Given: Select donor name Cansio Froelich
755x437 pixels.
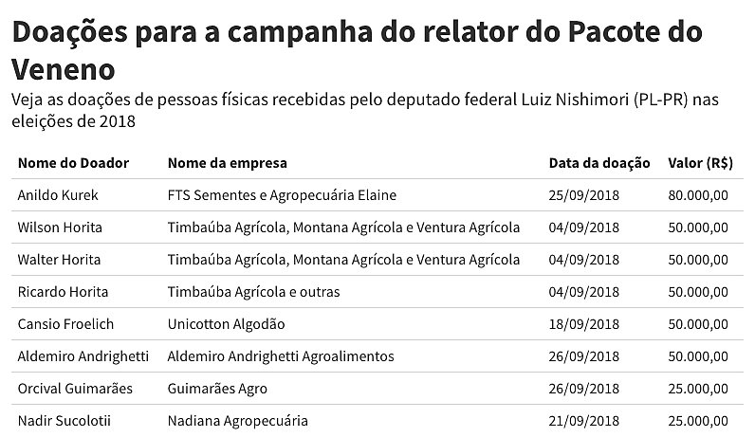Looking at the screenshot, I should (x=65, y=324).
